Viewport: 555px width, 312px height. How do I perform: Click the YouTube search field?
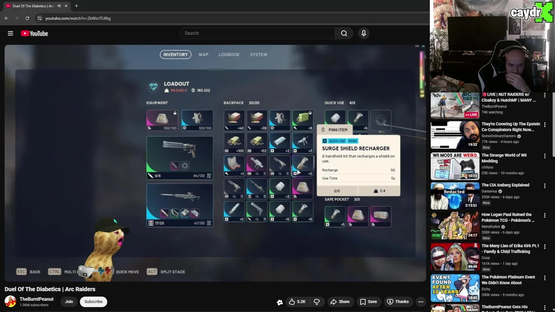(258, 33)
